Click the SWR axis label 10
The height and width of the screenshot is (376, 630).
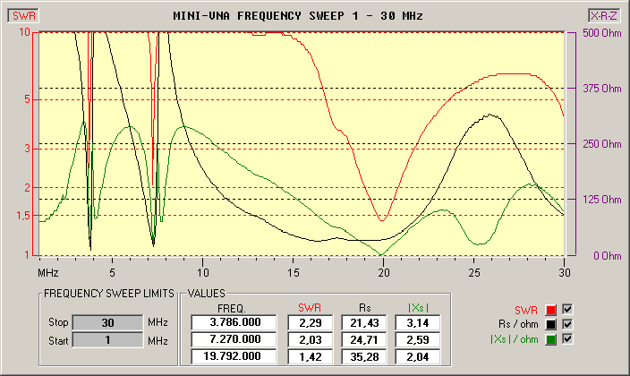(x=24, y=31)
